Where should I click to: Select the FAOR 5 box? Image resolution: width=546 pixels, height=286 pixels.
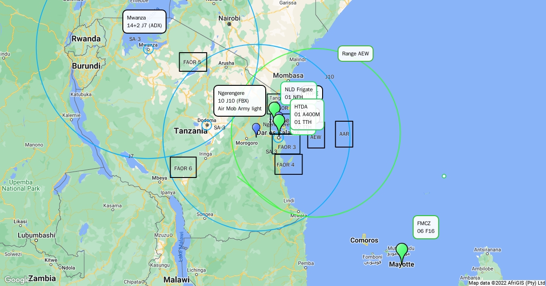[193, 62]
